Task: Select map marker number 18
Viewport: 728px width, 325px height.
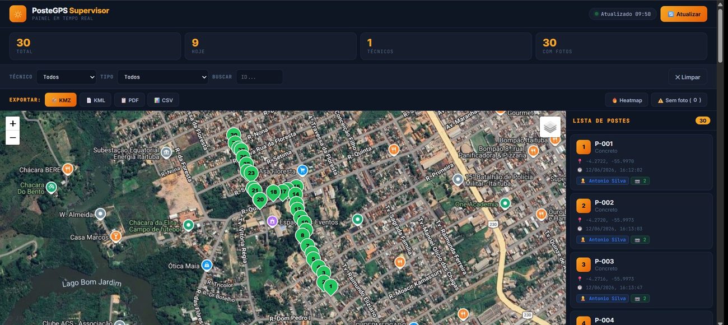Action: (x=273, y=192)
